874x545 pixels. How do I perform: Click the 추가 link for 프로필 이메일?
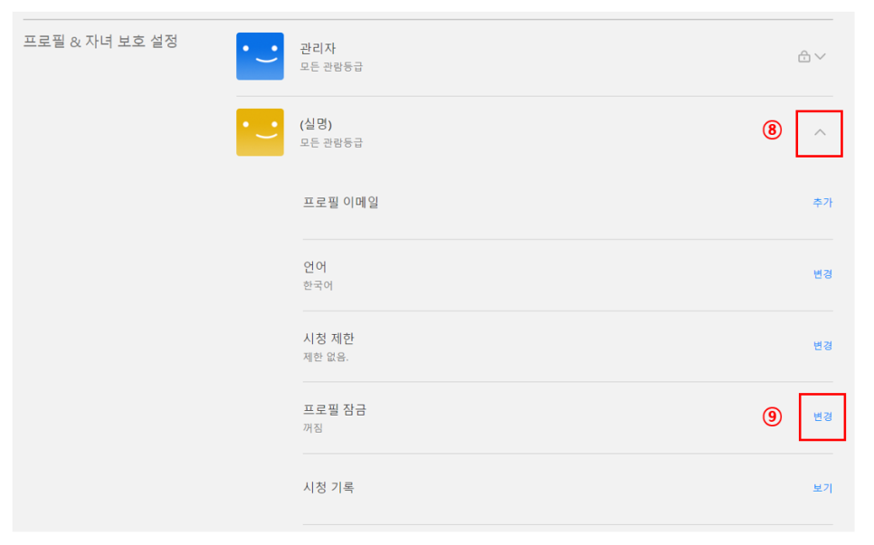(x=822, y=203)
